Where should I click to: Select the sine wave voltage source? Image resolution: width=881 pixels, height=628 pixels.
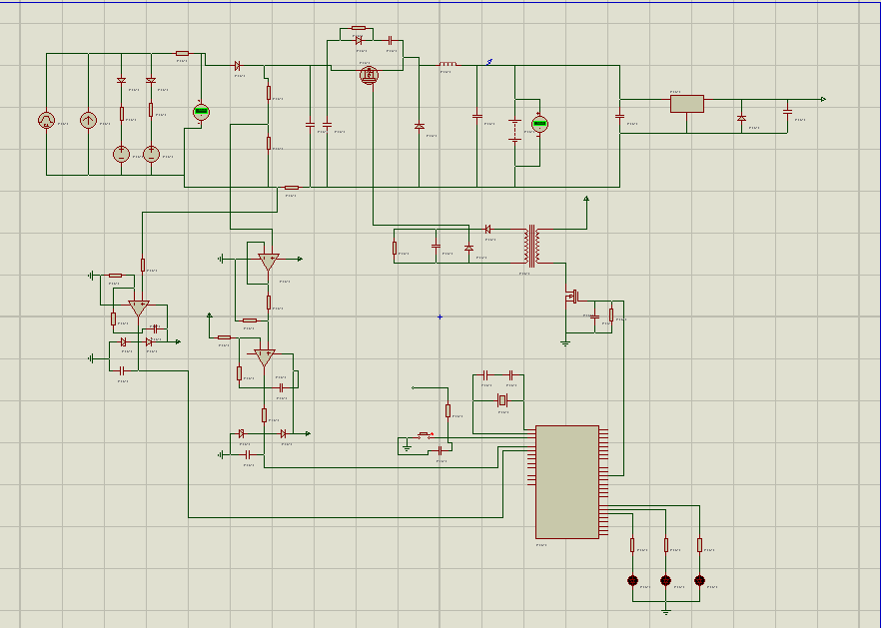pos(46,120)
